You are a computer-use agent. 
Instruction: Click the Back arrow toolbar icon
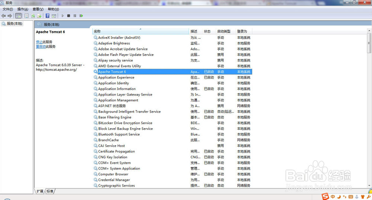click(x=4, y=16)
